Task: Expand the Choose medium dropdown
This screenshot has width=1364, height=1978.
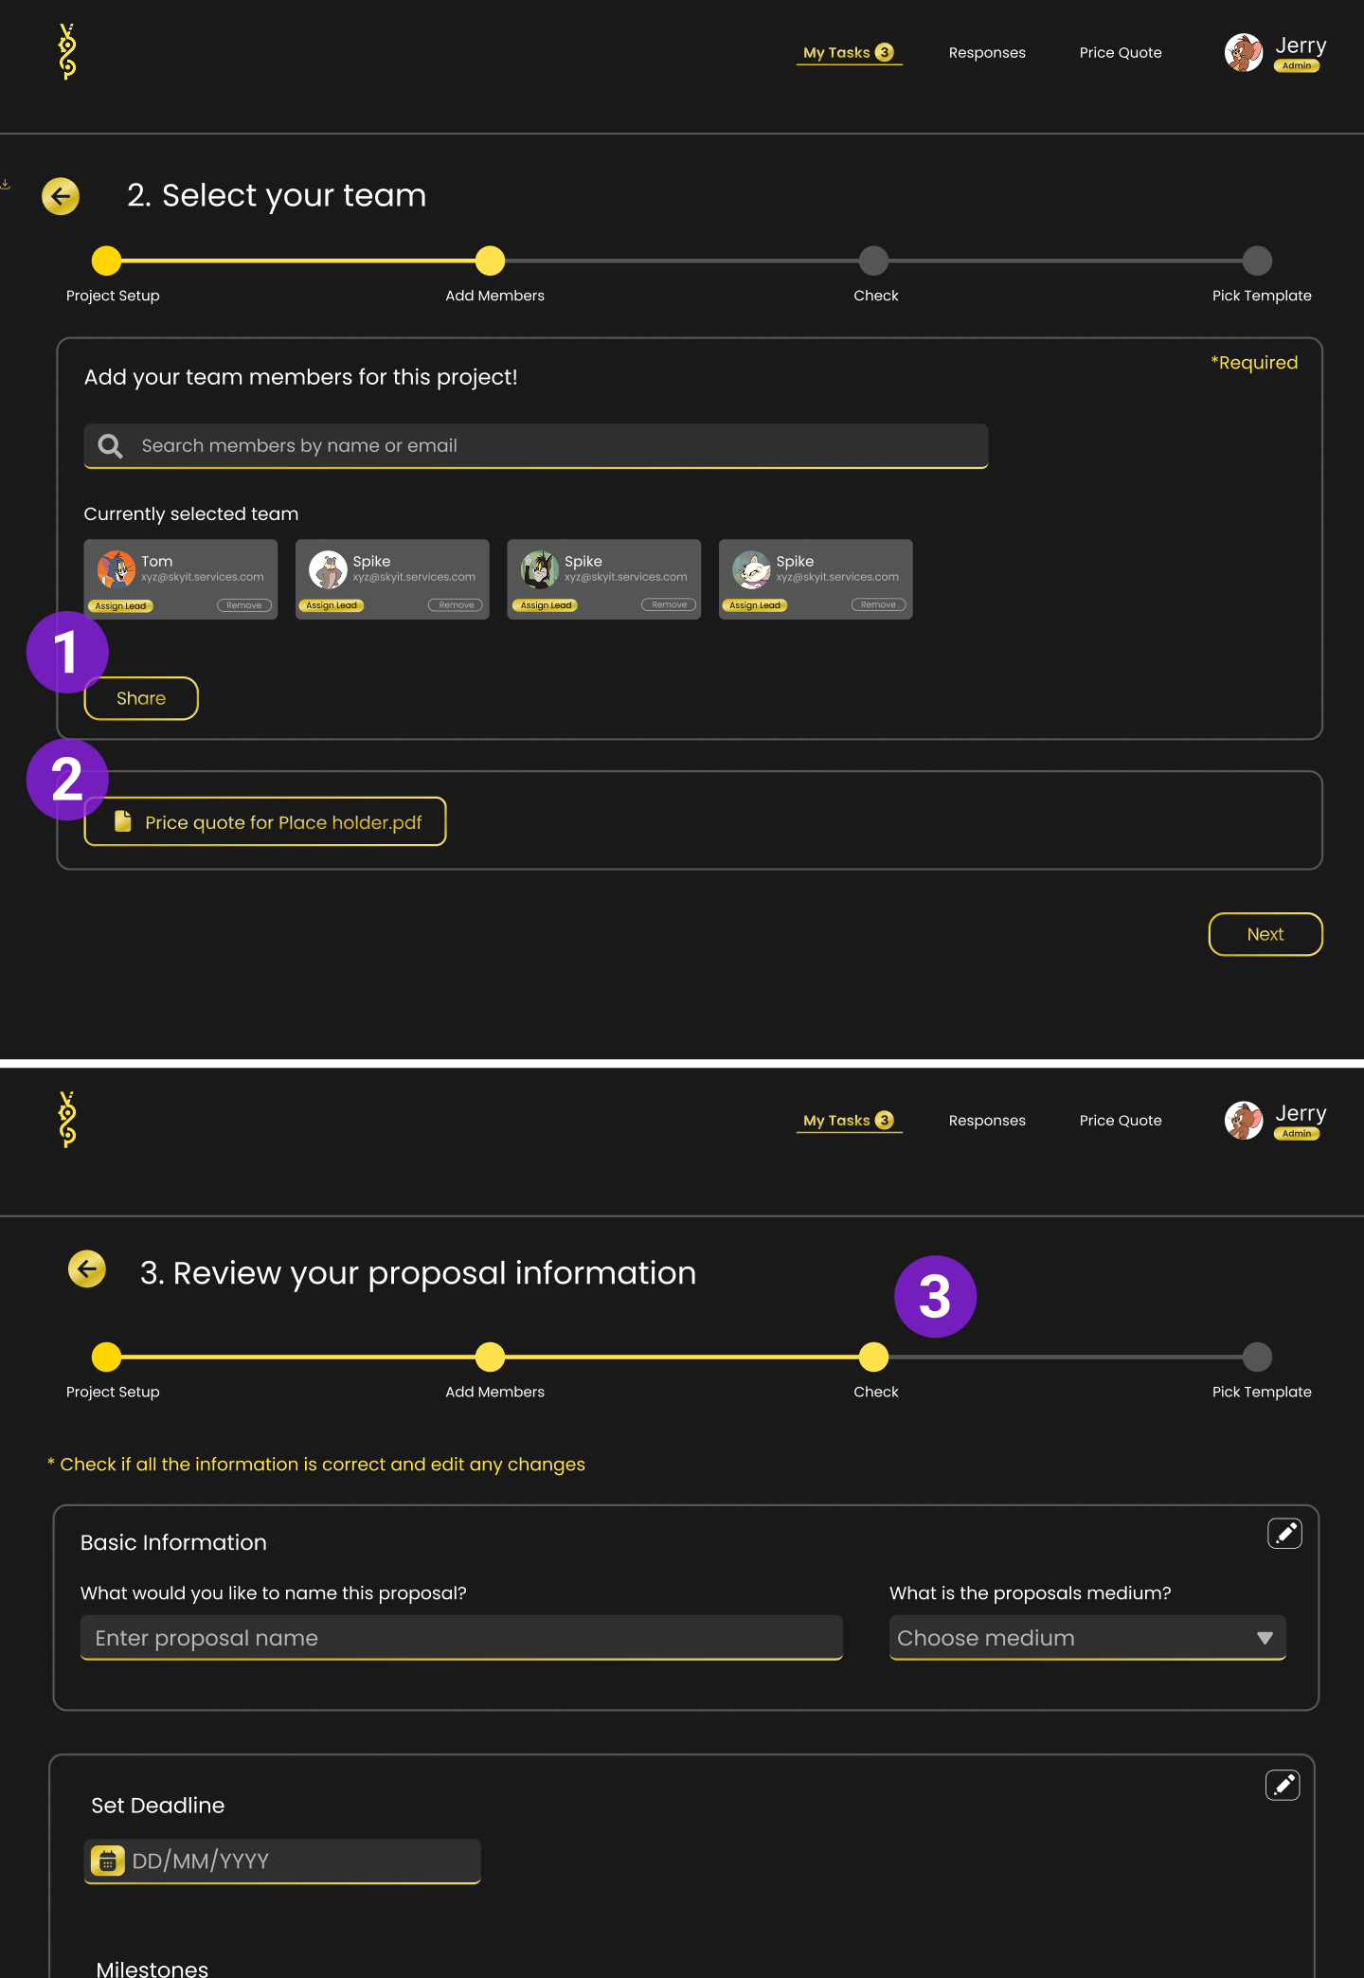Action: point(1087,1638)
